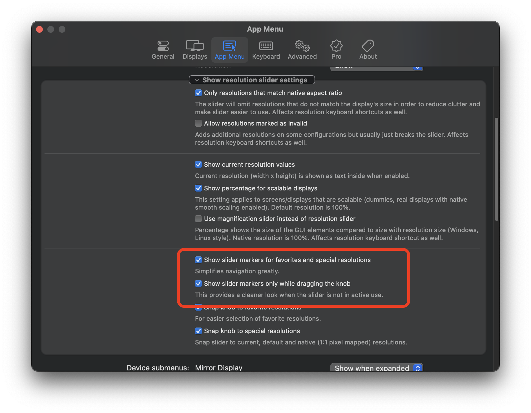Switch to the App Menu tab
This screenshot has height=413, width=531.
230,49
